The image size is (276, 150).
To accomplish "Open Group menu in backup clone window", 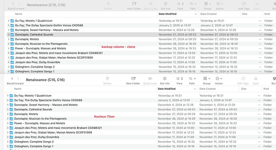I will pos(207,4).
